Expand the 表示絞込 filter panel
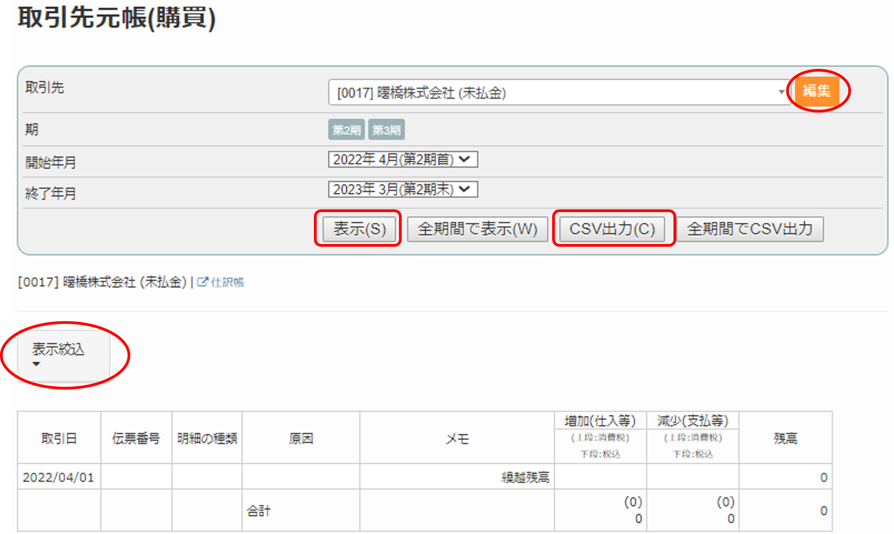894x534 pixels. tap(63, 355)
